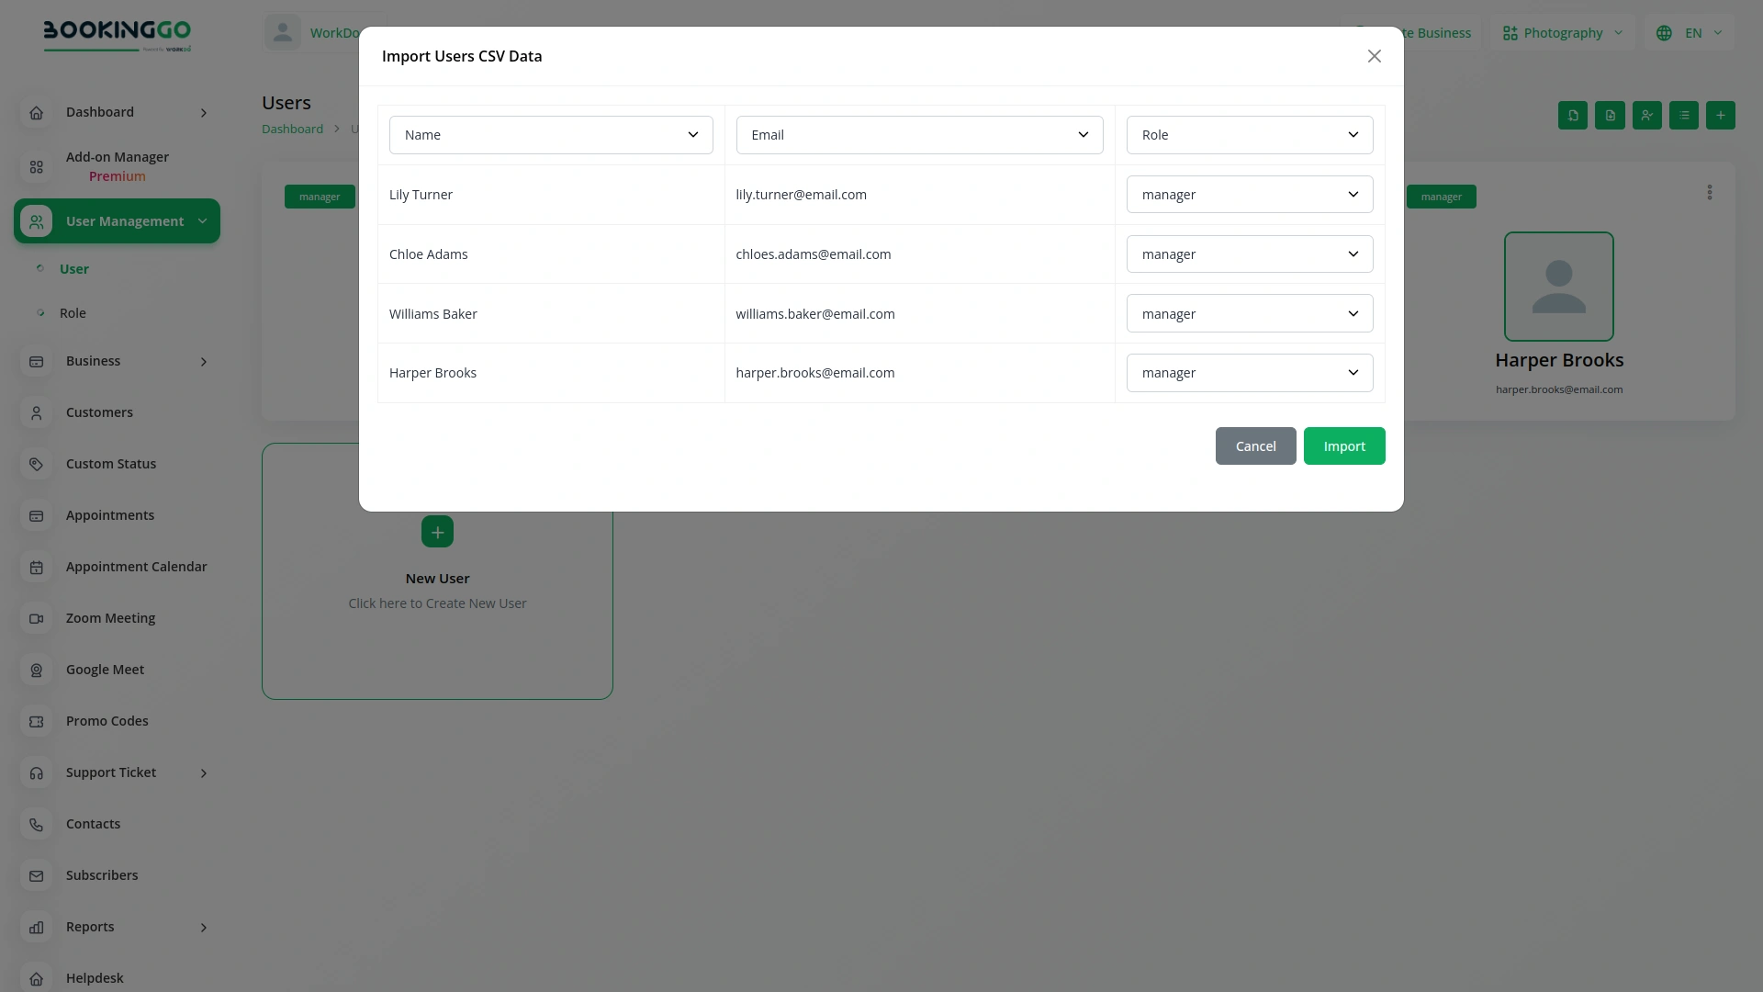
Task: Switch to list view using list icon
Action: (1684, 115)
